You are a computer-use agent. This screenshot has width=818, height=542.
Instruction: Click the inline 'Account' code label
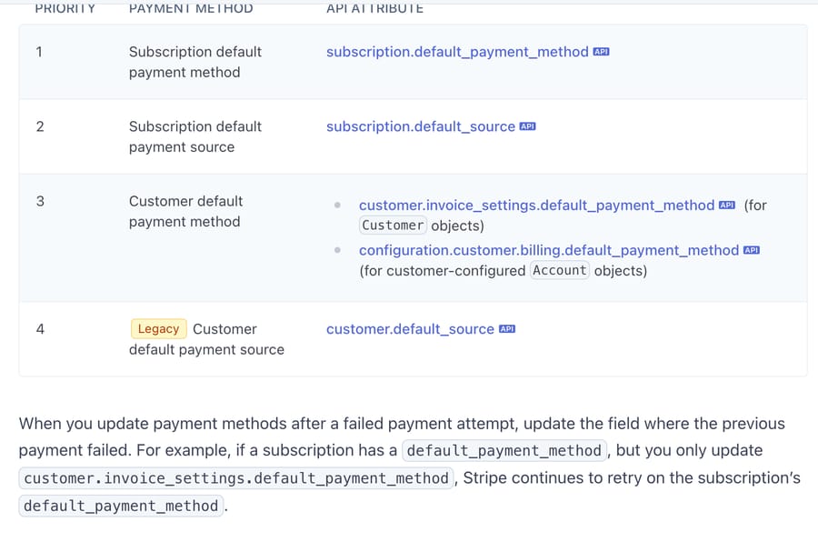tap(559, 270)
